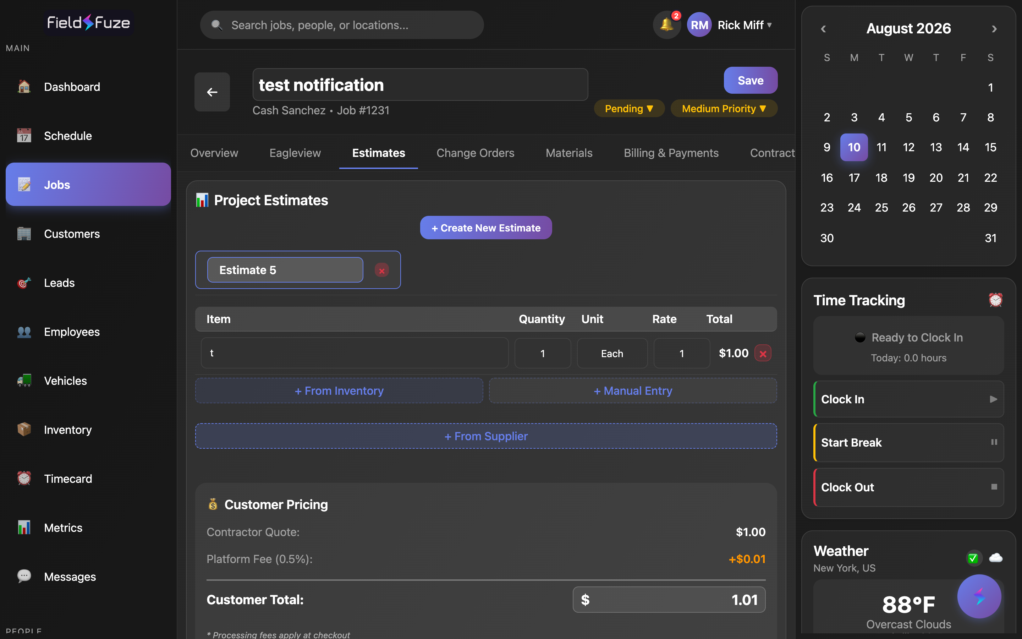Click the RM user avatar

click(699, 25)
